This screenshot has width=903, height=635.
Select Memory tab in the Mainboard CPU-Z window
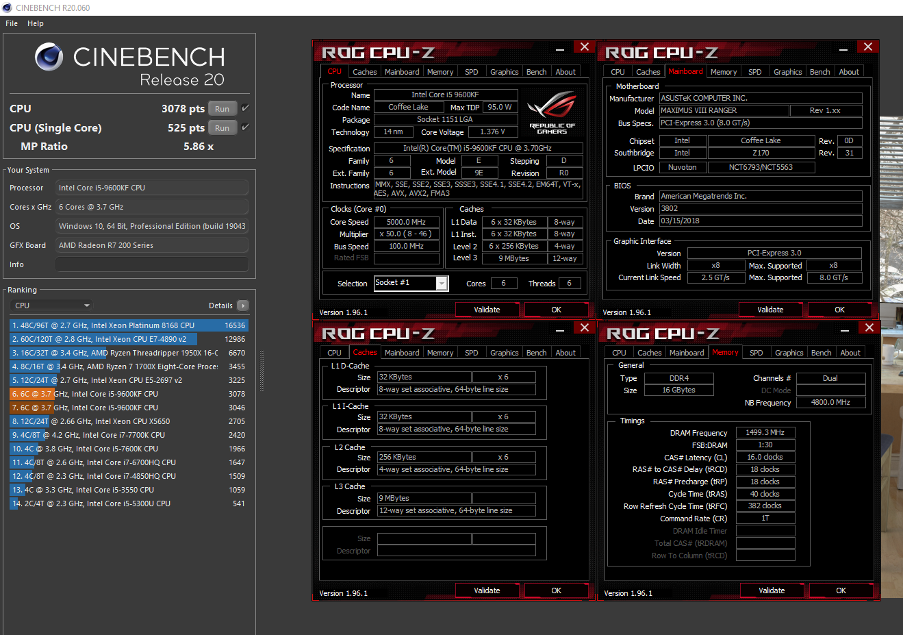724,72
